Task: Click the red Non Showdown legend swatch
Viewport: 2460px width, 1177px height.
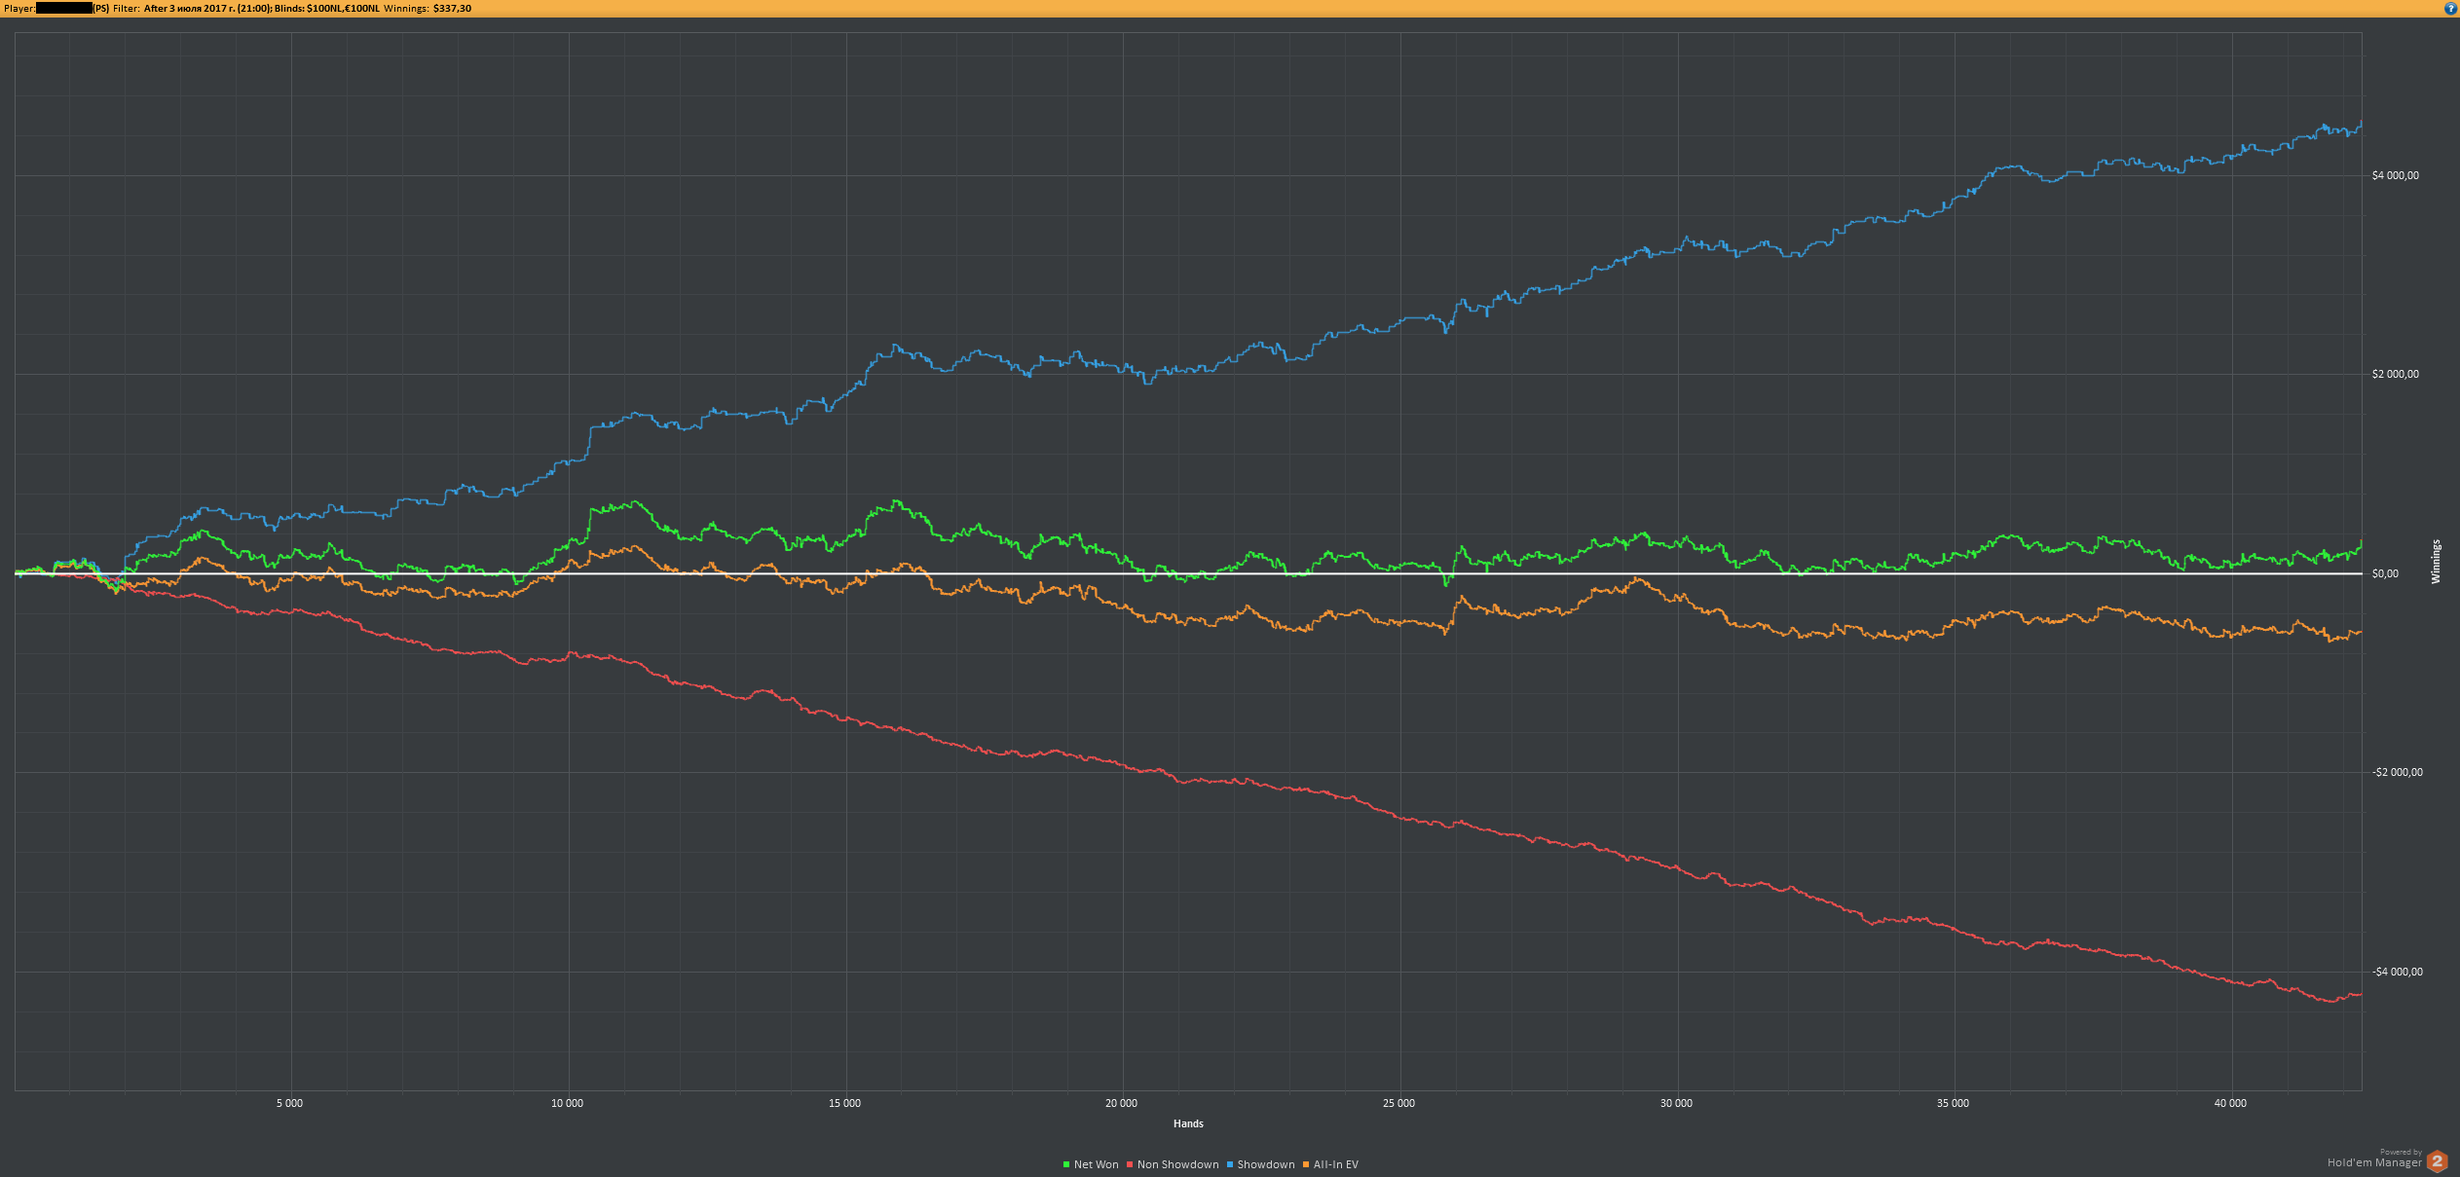Action: 1130,1164
